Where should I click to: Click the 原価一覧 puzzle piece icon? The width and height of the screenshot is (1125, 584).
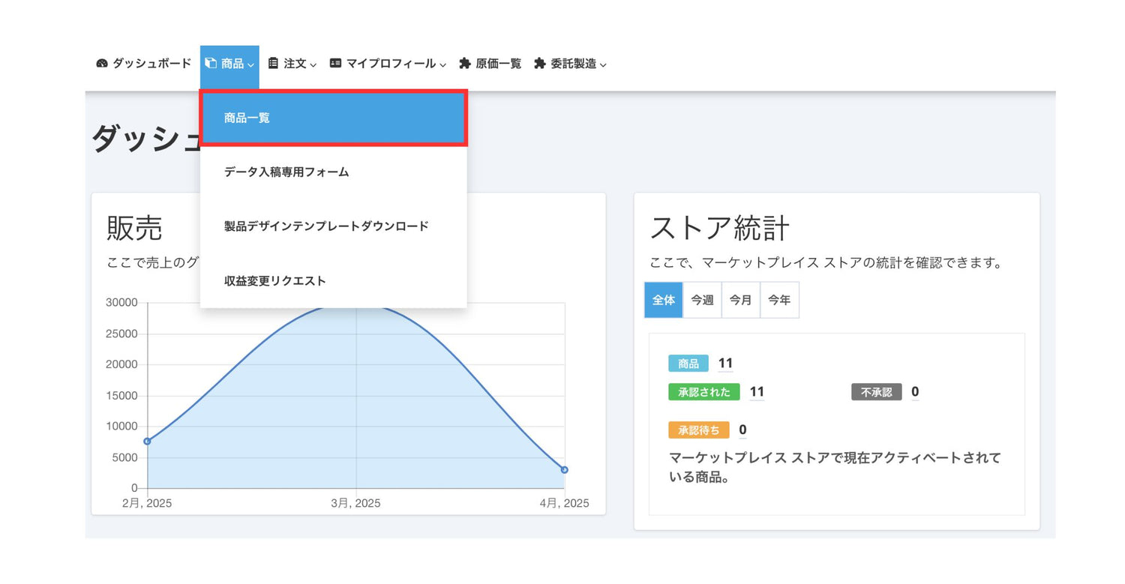click(465, 64)
